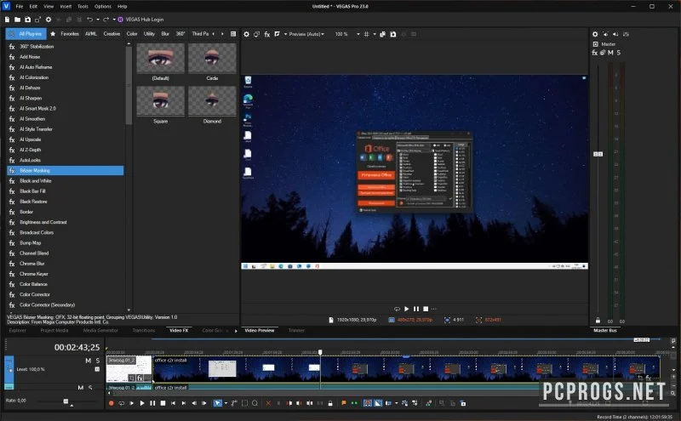Open the Edit menu

(33, 7)
